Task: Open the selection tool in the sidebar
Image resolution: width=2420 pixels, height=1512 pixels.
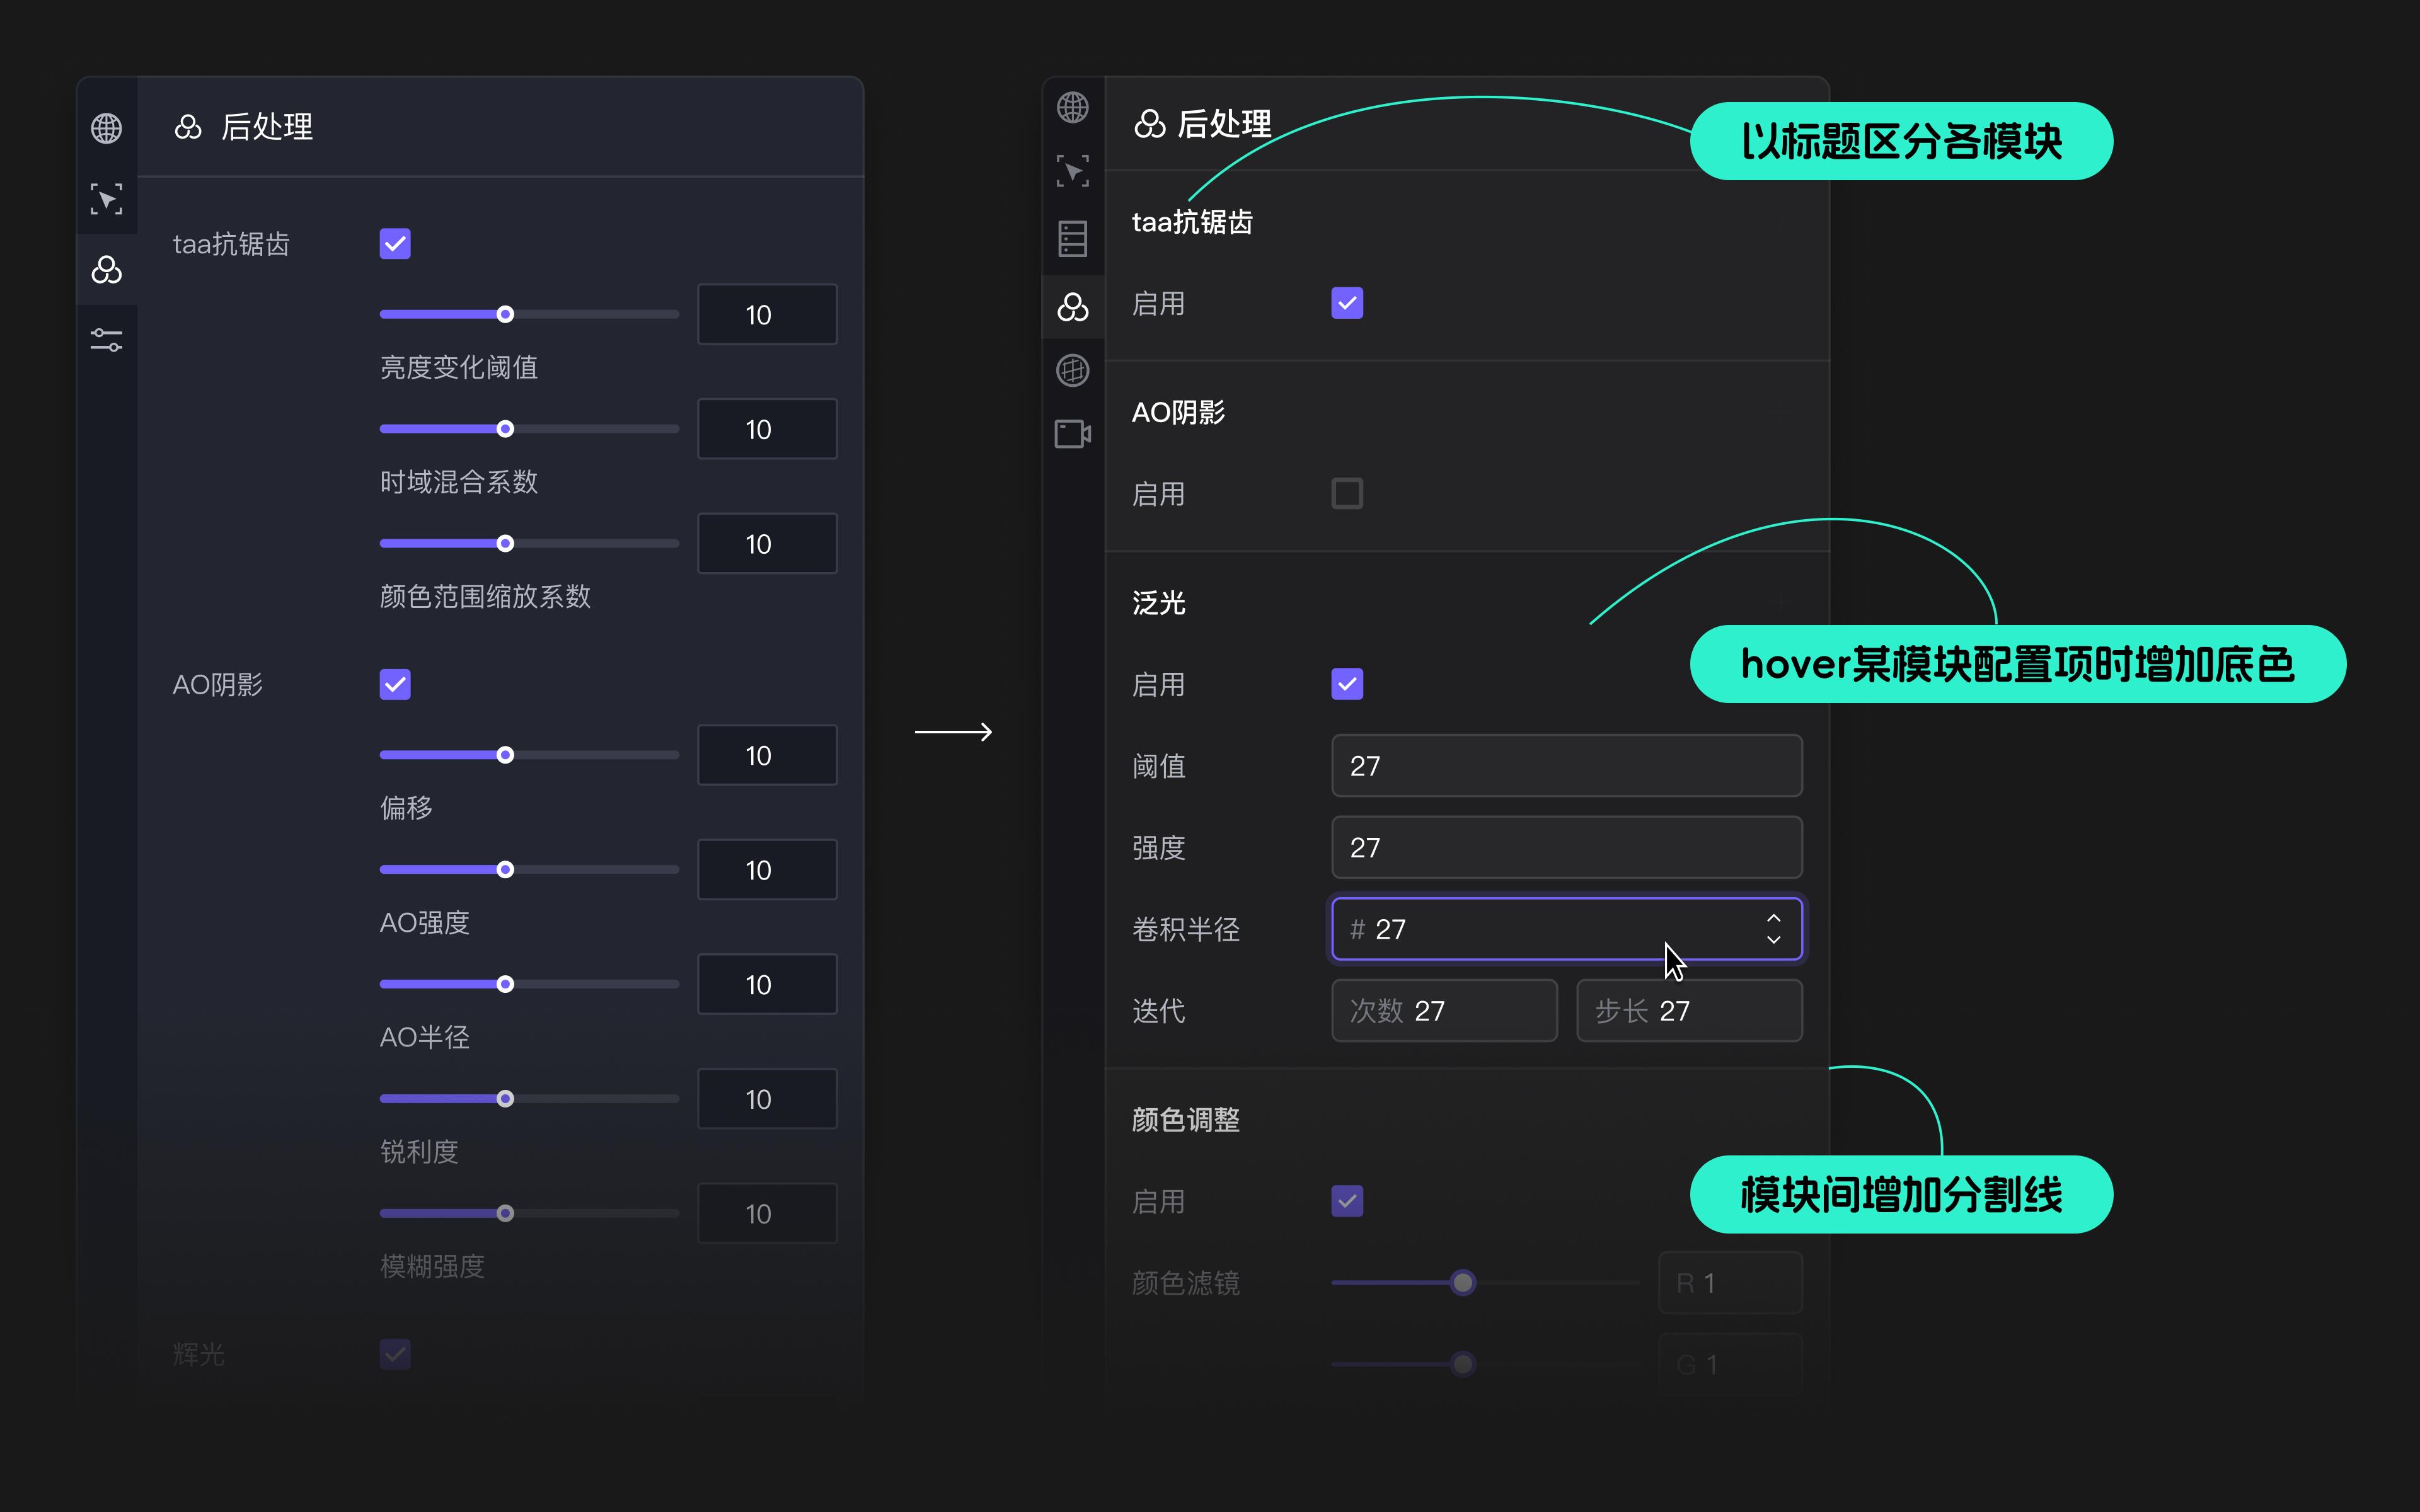Action: 107,199
